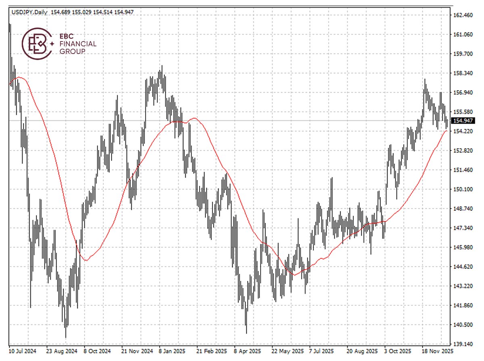Click the 7 Jul 2025 date label
Screen dimensions: 484x361
322,351
